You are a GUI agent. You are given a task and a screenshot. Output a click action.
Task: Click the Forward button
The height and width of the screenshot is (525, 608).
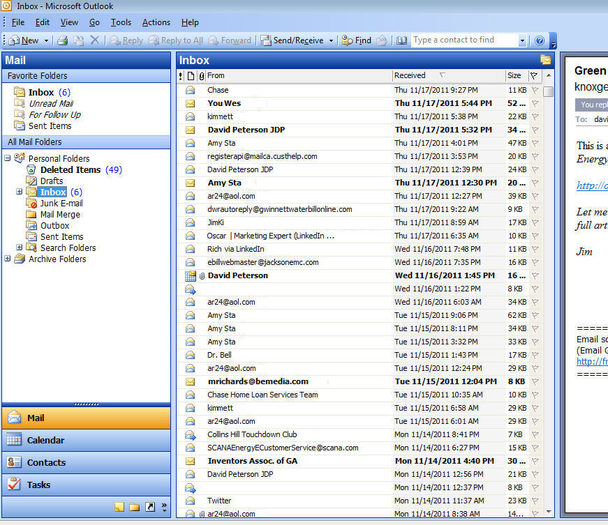(230, 40)
